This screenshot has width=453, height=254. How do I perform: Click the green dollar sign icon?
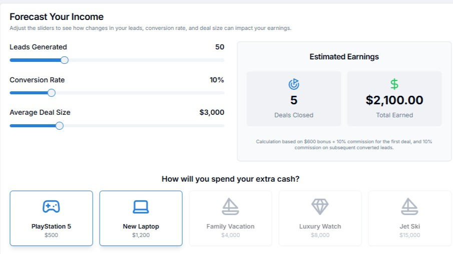point(394,84)
